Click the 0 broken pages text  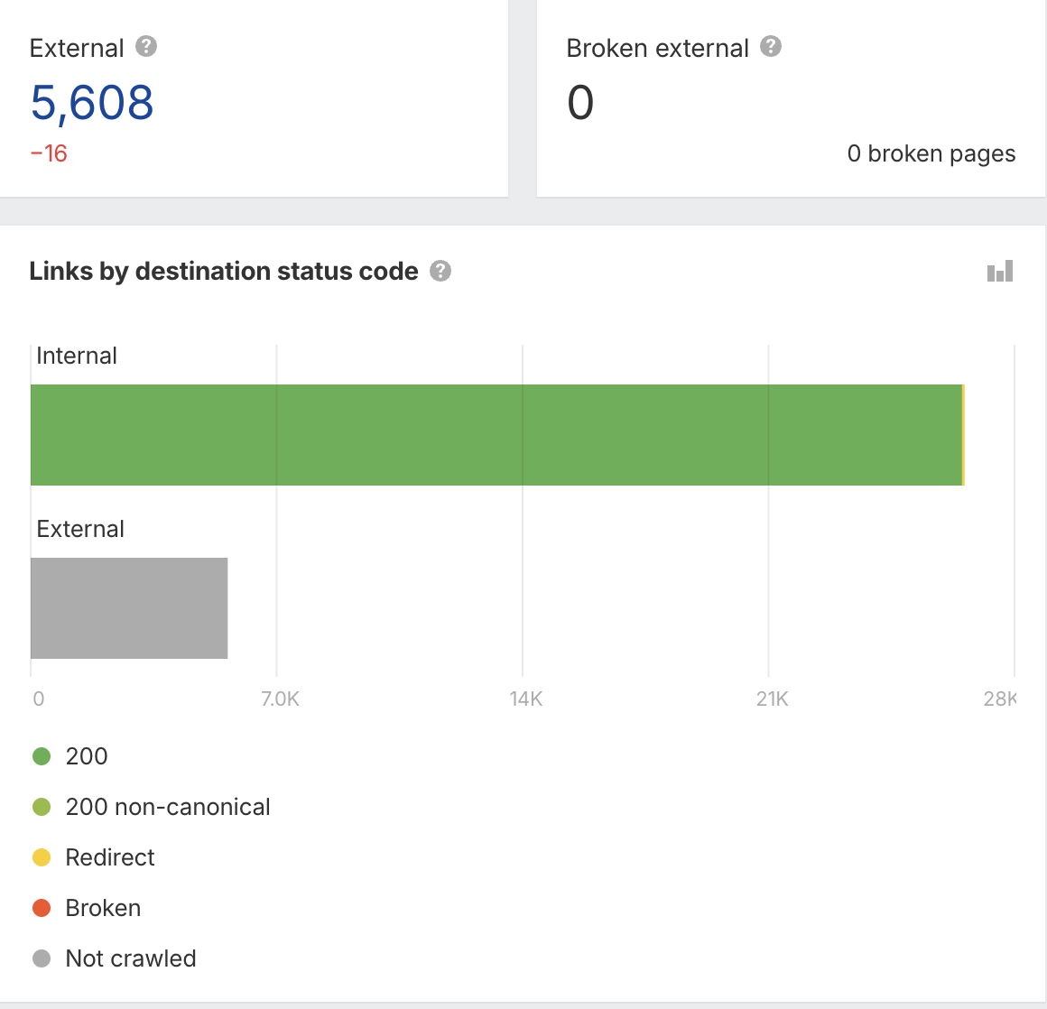point(931,154)
